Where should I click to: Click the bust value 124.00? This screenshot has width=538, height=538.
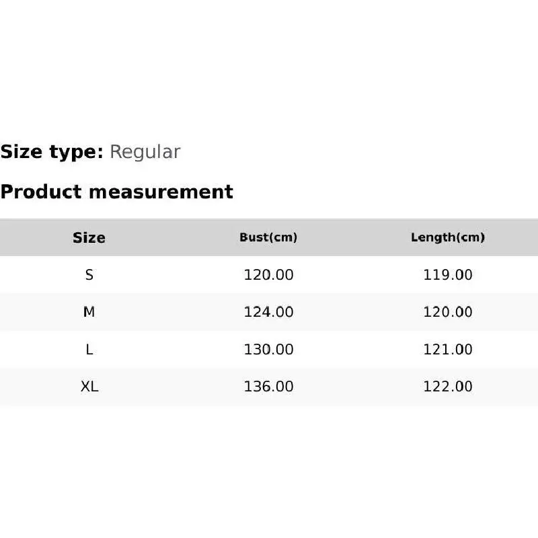(268, 312)
